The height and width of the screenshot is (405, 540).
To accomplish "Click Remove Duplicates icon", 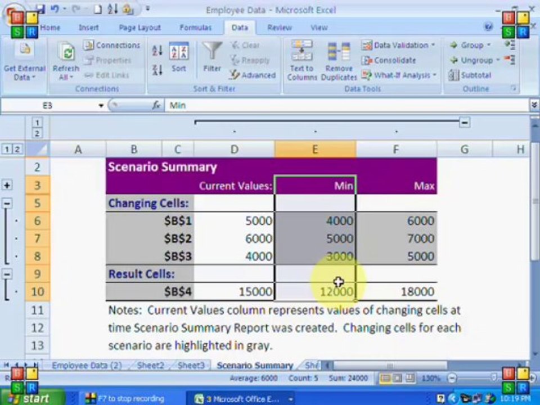I will tap(339, 61).
